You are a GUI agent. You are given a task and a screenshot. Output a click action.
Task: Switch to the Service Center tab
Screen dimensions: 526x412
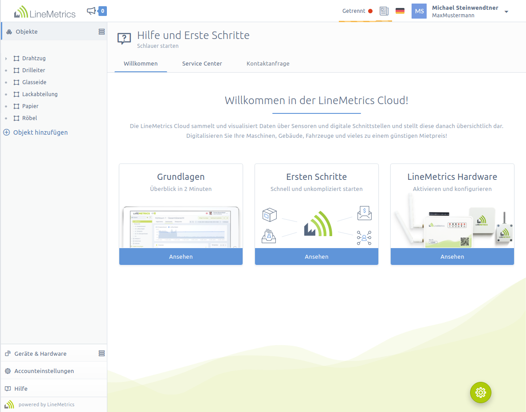(x=202, y=64)
